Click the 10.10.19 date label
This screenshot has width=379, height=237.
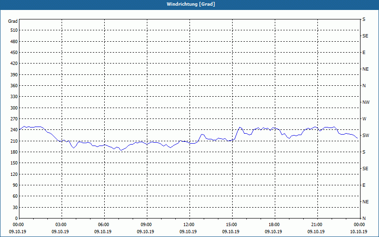(359, 232)
